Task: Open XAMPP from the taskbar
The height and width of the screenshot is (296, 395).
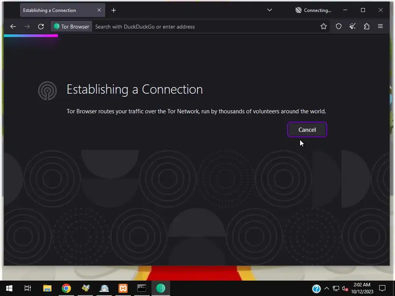Action: pyautogui.click(x=123, y=288)
